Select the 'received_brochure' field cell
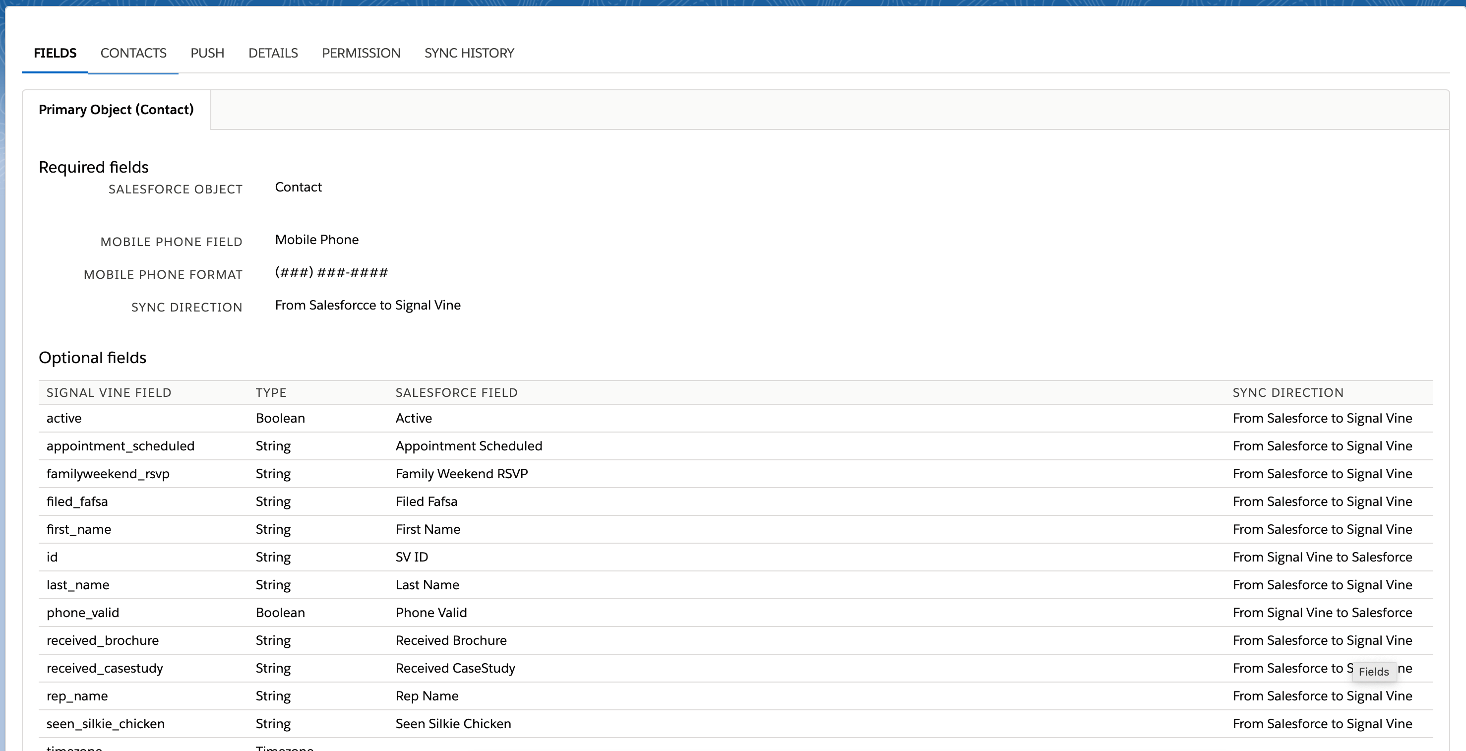1466x751 pixels. 103,640
